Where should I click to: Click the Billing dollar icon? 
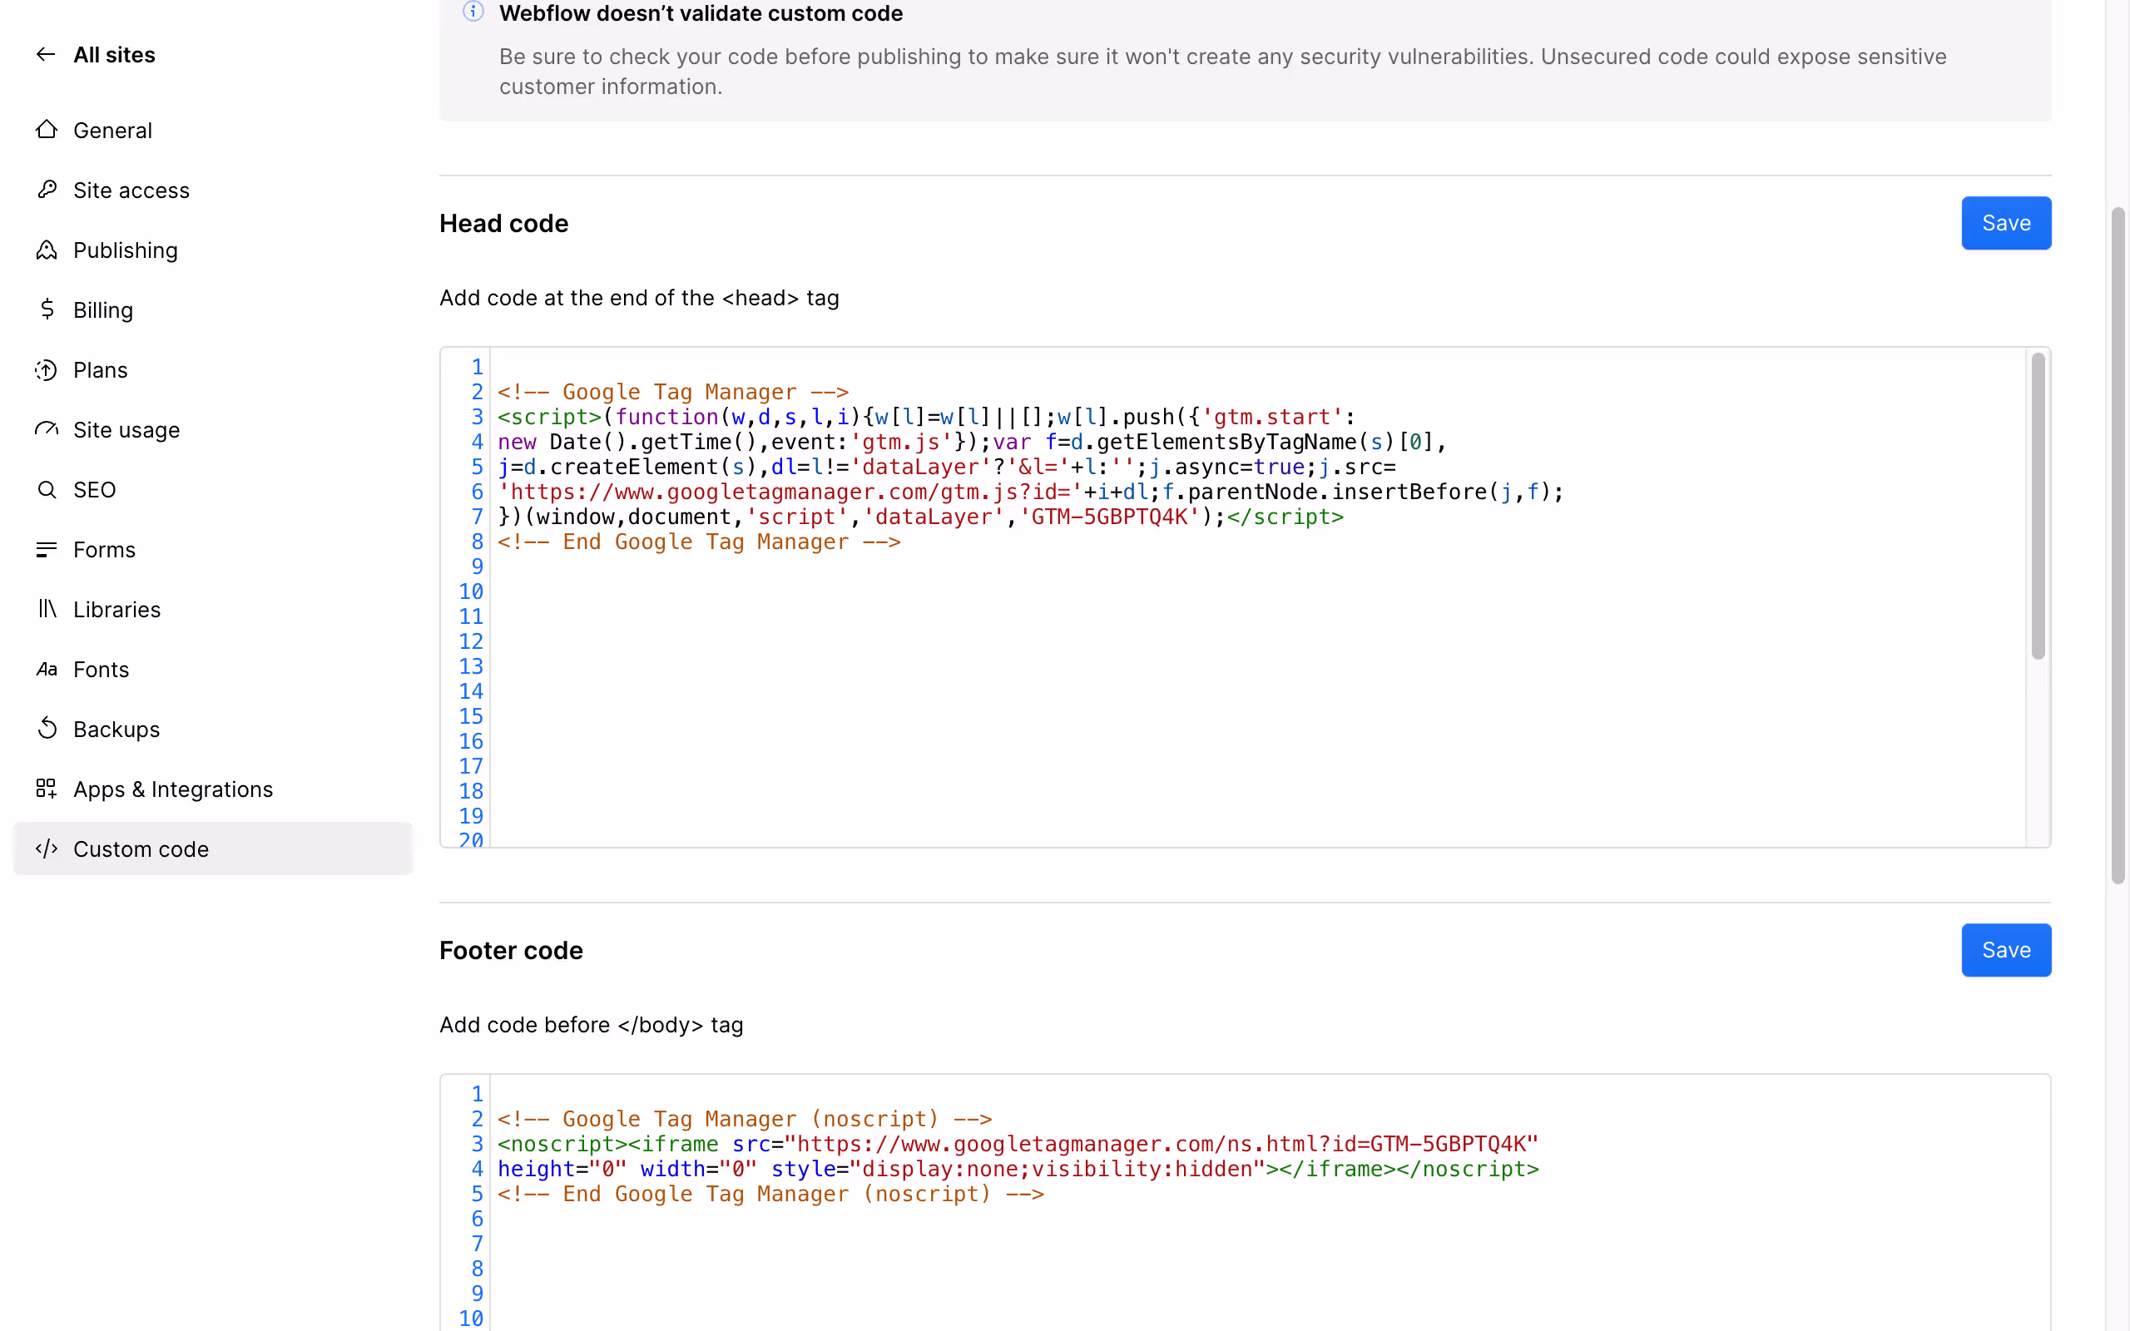[47, 309]
